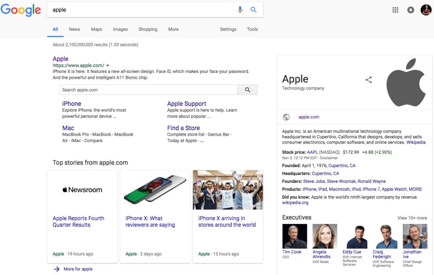Click the arrow icon beside More for apple
The height and width of the screenshot is (275, 434).
pos(56,269)
